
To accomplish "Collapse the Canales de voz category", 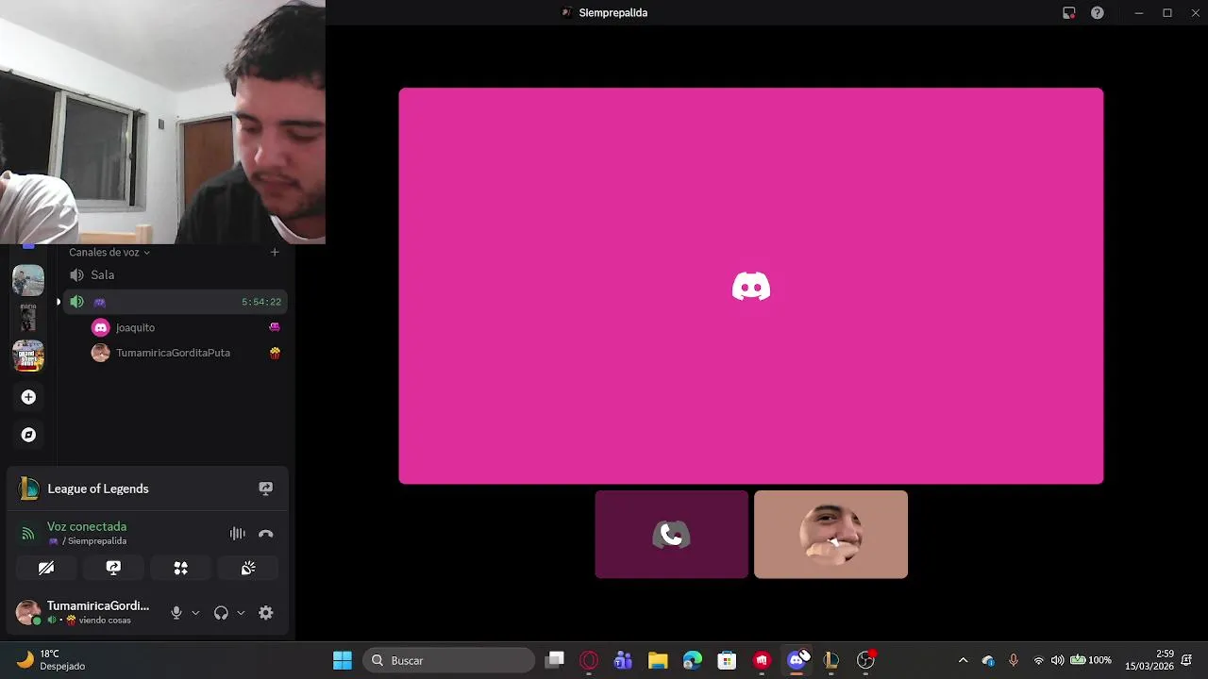I will point(109,252).
